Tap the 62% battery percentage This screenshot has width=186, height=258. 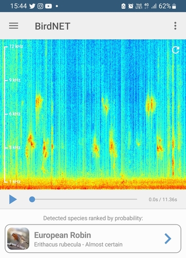165,6
